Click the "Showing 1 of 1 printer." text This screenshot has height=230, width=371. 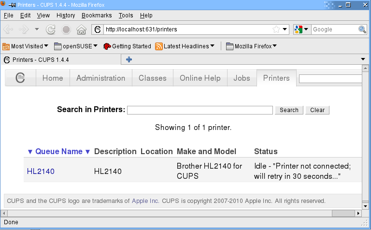pyautogui.click(x=193, y=128)
